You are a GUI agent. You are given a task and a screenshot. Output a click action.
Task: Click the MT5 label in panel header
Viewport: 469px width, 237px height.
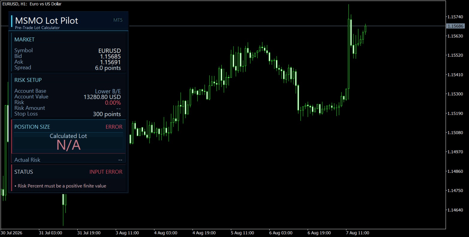[x=118, y=20]
